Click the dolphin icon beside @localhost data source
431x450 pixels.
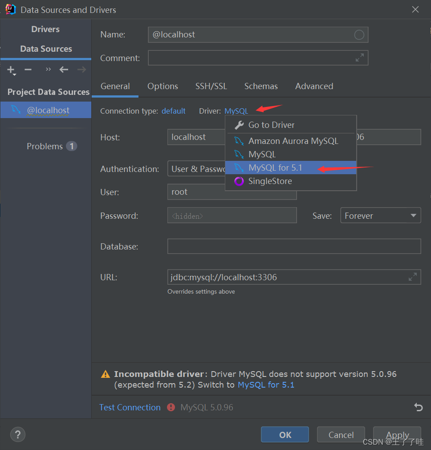(x=16, y=110)
